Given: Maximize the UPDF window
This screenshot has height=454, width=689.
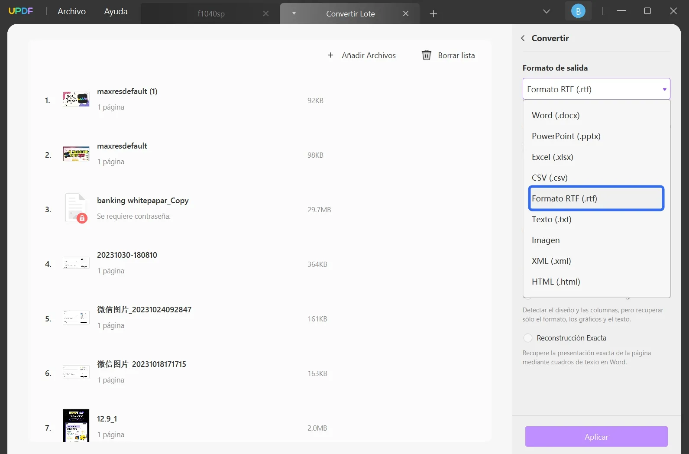Looking at the screenshot, I should 647,11.
